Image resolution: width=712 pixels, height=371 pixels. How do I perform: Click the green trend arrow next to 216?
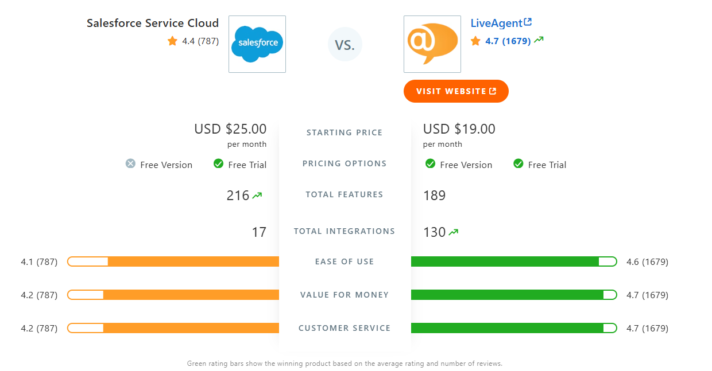click(x=258, y=194)
